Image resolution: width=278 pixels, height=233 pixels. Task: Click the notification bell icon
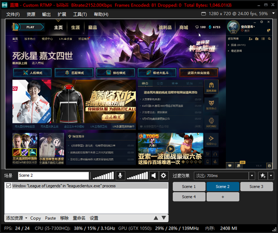269,30
